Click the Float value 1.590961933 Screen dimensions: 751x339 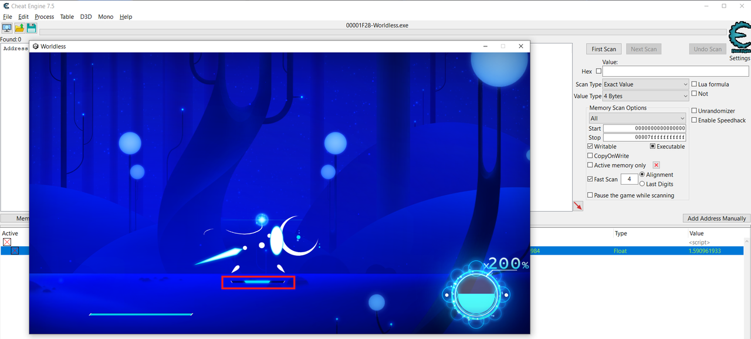coord(705,251)
